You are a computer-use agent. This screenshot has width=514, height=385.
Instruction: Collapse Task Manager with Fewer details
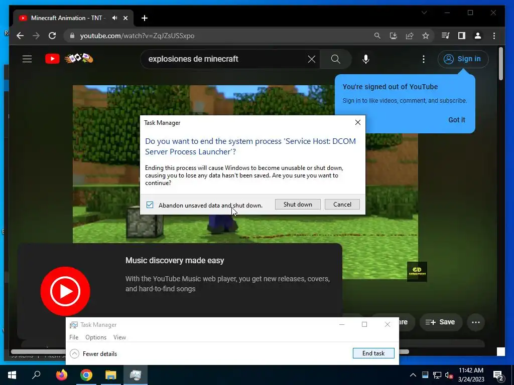[x=93, y=353]
